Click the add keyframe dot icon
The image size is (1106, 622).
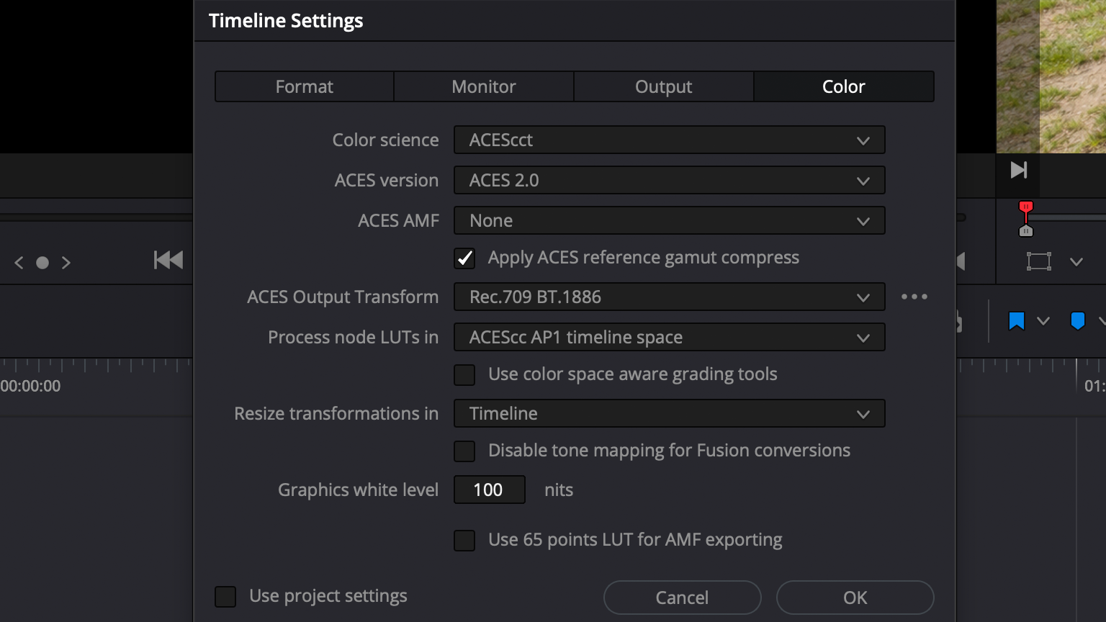pos(42,263)
